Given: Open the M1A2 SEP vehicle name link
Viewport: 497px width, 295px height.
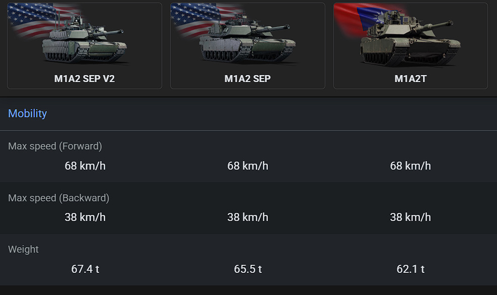Looking at the screenshot, I should 247,79.
